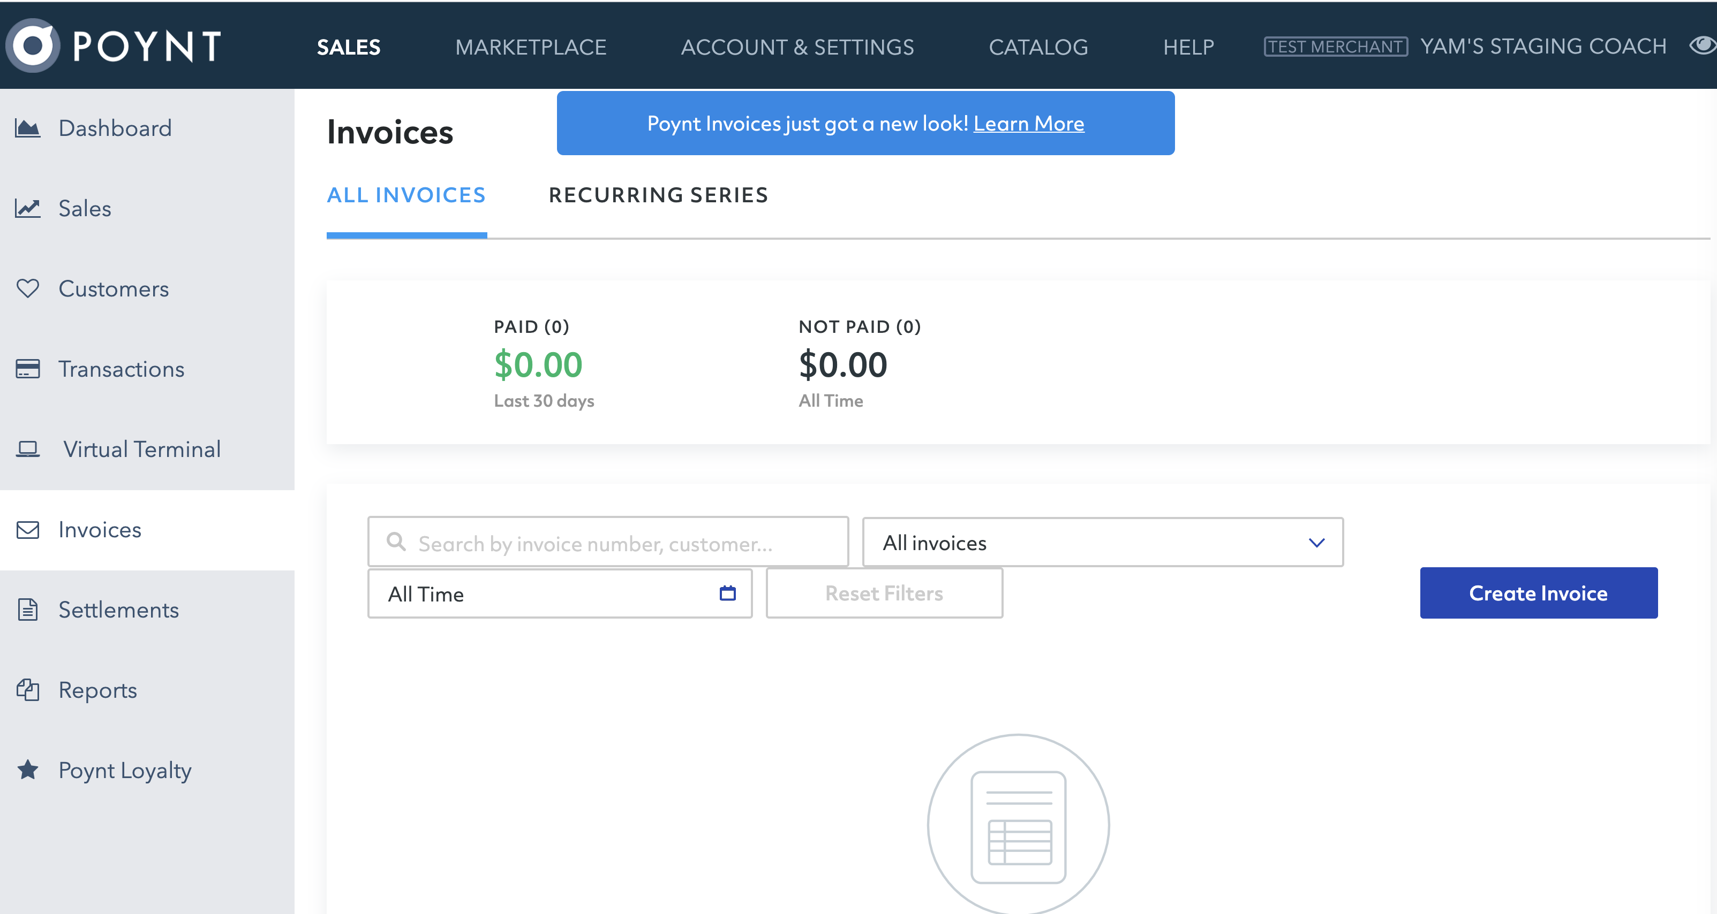Click the Reset Filters button
The height and width of the screenshot is (914, 1717).
click(884, 593)
